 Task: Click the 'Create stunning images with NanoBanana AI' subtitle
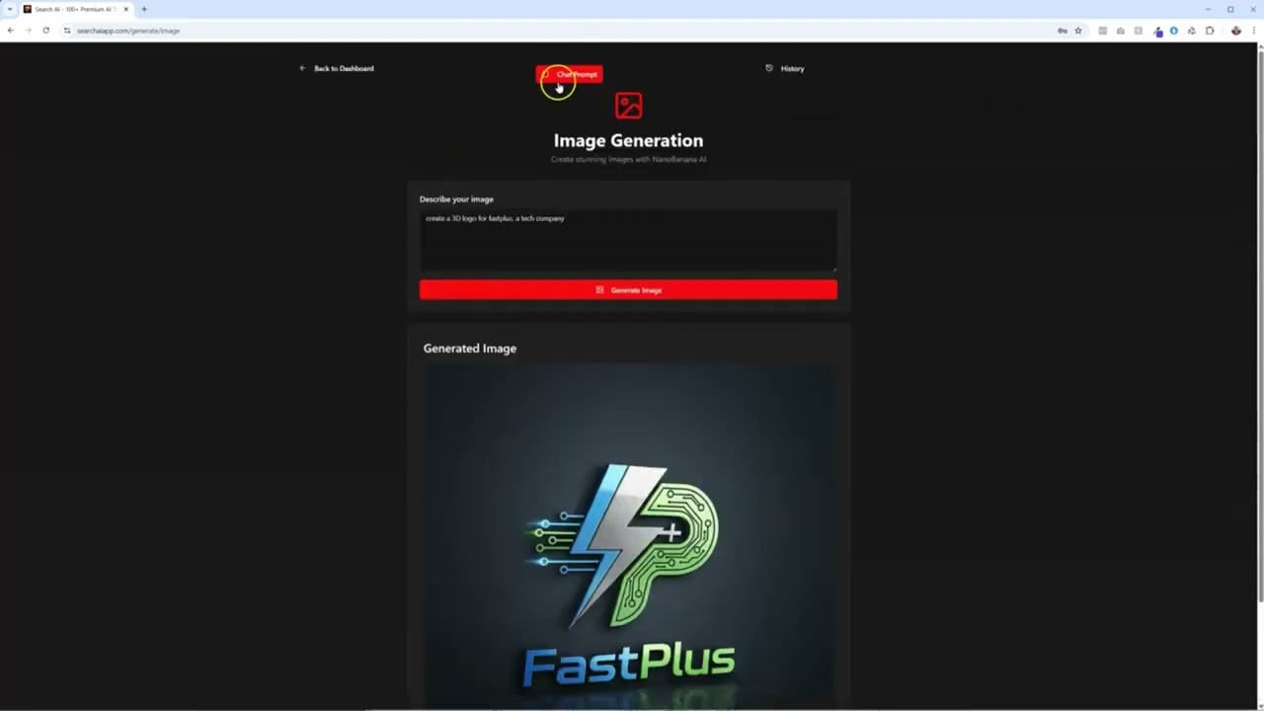(x=628, y=159)
